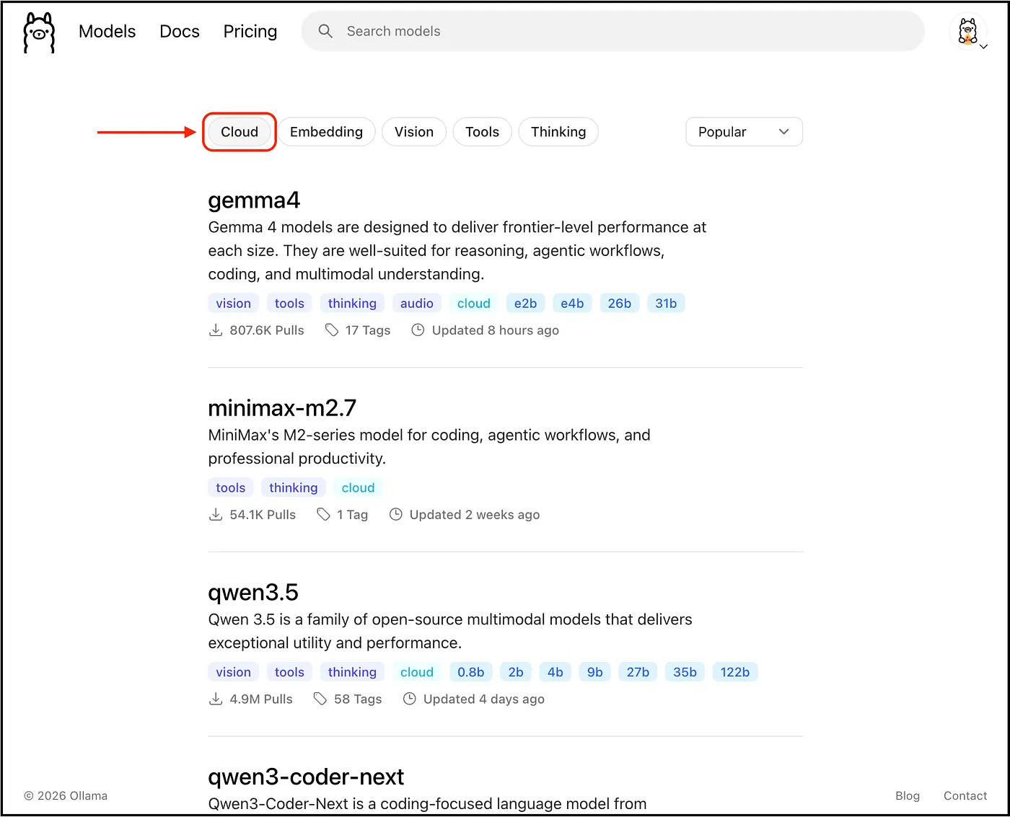Select qwen3.5 35b size tag

click(x=685, y=672)
